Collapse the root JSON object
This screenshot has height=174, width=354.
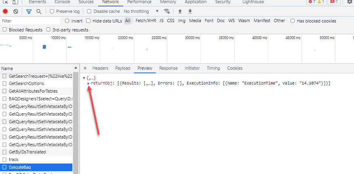[84, 78]
